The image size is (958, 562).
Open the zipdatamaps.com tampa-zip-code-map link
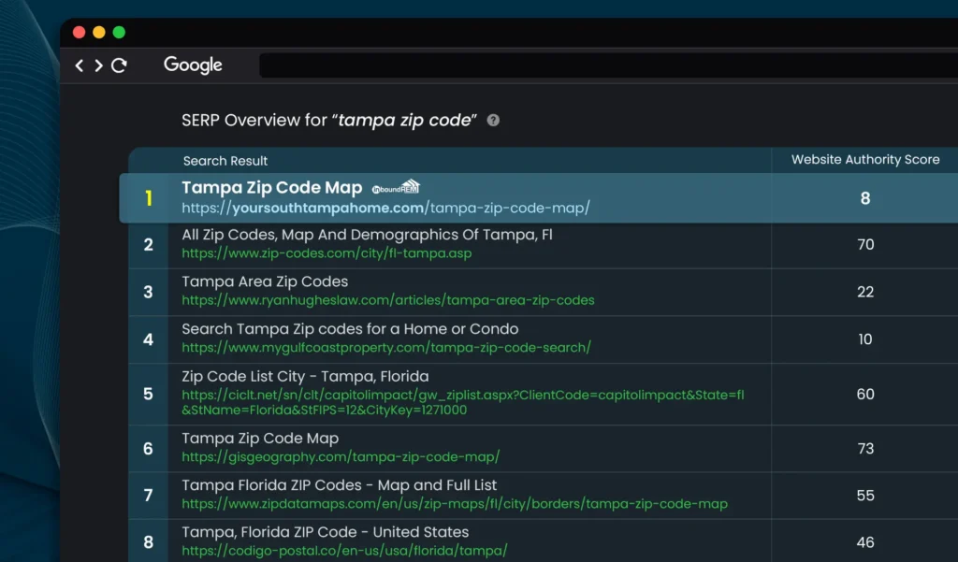coord(455,504)
